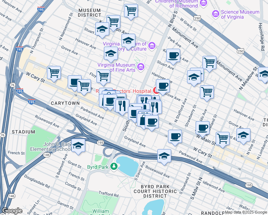Open the John B. Cary Elementary School marker
This screenshot has width=268, height=215.
(x=78, y=146)
